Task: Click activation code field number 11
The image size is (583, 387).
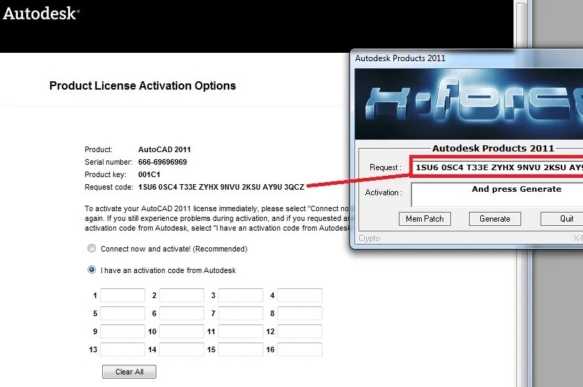Action: click(241, 331)
